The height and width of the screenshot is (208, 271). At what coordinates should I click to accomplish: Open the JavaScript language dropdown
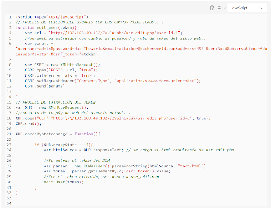(247, 8)
